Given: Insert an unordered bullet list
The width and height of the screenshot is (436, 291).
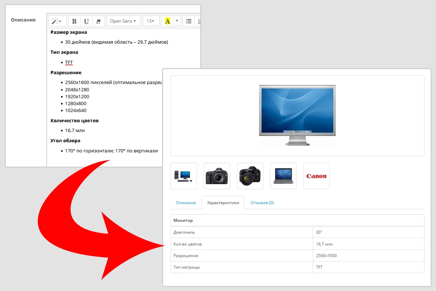Looking at the screenshot, I should click(189, 21).
